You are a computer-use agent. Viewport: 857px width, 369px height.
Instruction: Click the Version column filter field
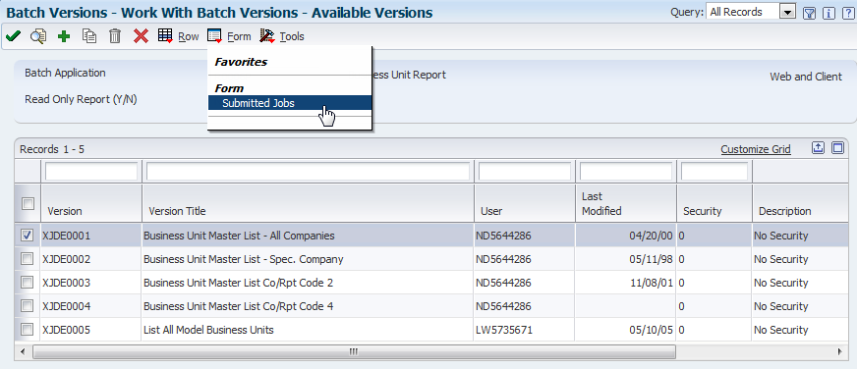point(91,172)
